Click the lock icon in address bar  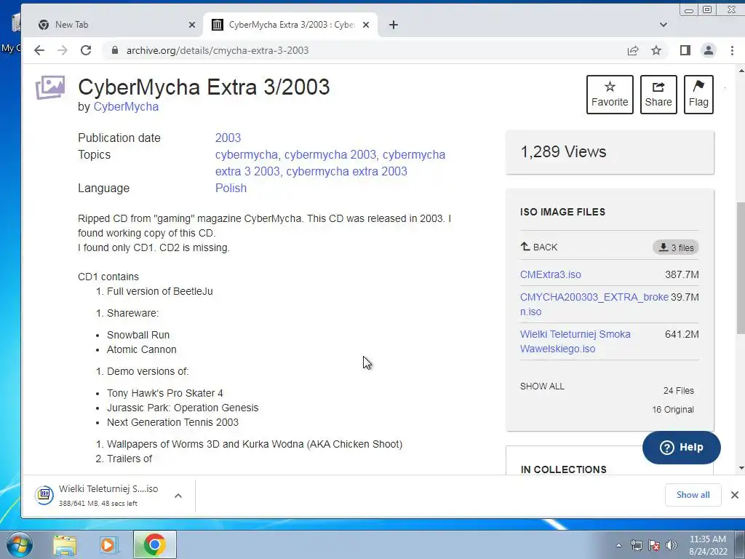[114, 50]
